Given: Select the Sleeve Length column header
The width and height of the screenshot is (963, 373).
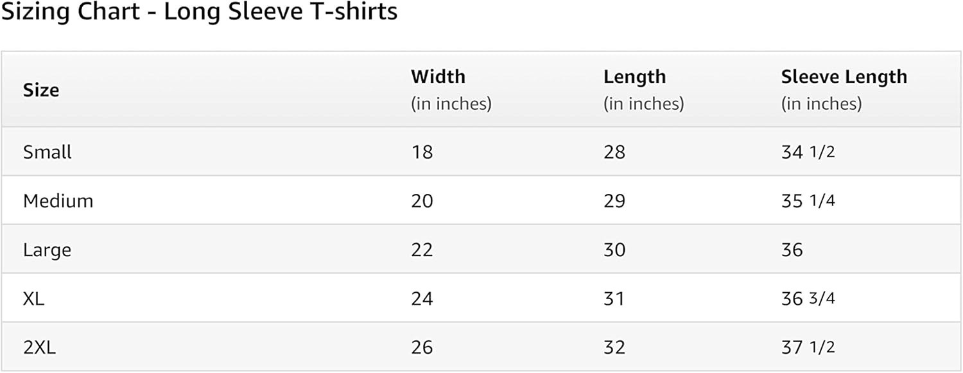Looking at the screenshot, I should tap(844, 77).
